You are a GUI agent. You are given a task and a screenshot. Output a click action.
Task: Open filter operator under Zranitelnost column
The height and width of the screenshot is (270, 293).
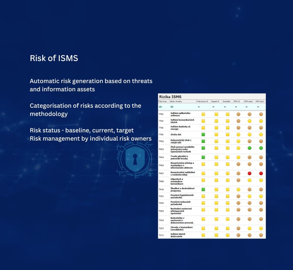pos(225,107)
